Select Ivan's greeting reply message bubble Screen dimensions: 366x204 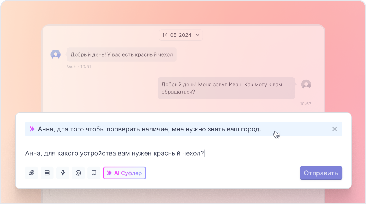point(226,88)
